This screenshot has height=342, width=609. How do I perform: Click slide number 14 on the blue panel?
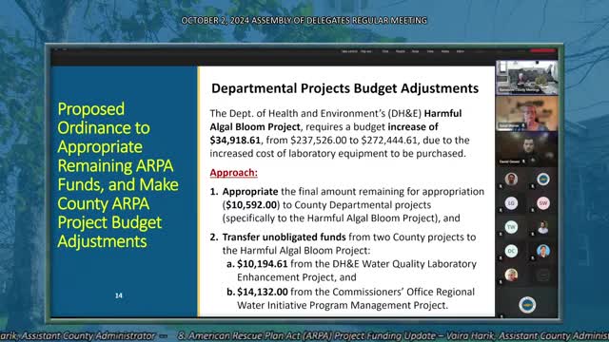pyautogui.click(x=119, y=295)
